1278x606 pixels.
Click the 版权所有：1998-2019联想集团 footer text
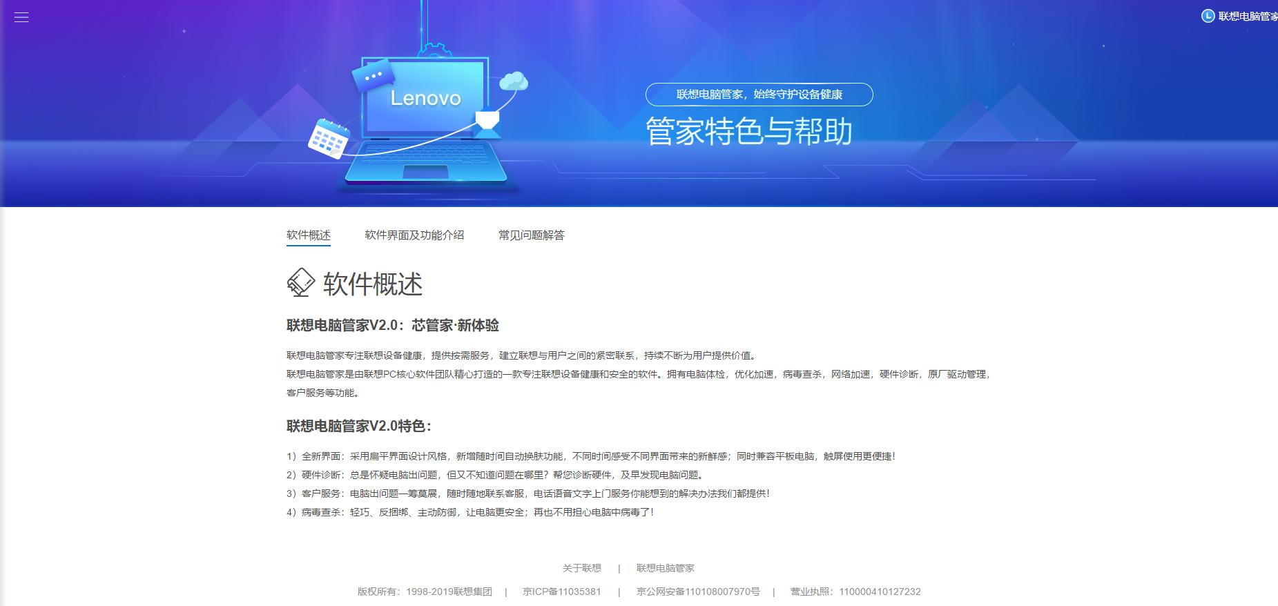pyautogui.click(x=425, y=592)
